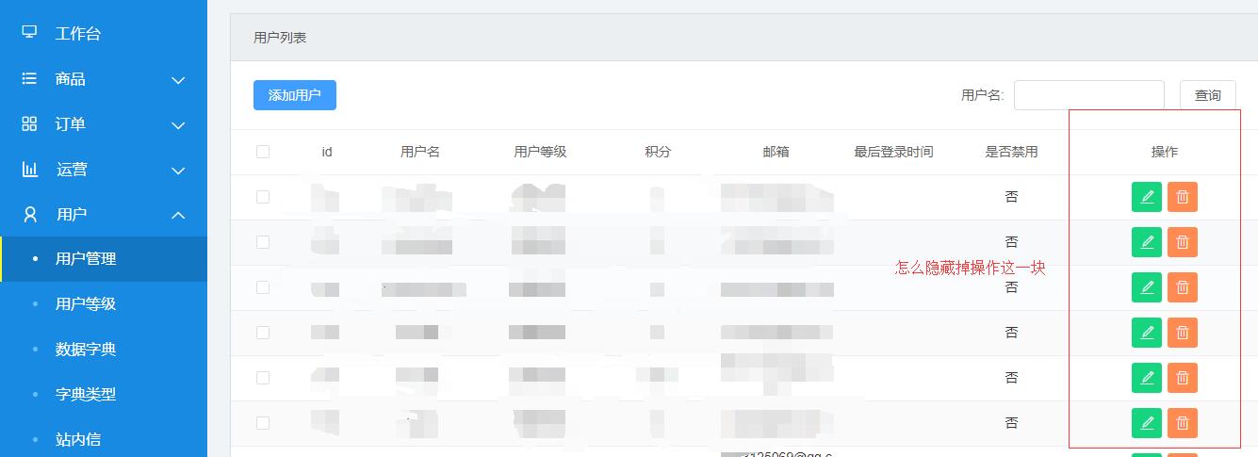Click the 邮箱 column header
The width and height of the screenshot is (1258, 457).
coord(776,152)
